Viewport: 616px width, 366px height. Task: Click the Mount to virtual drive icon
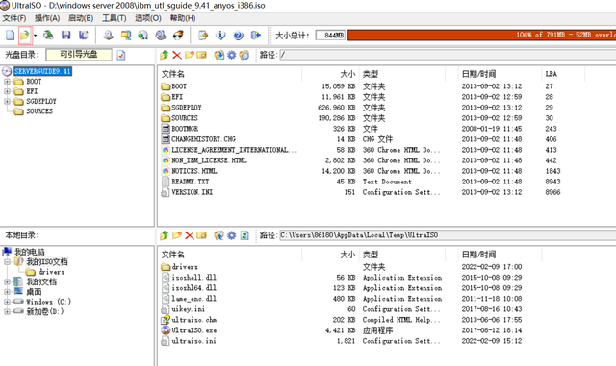tap(143, 36)
